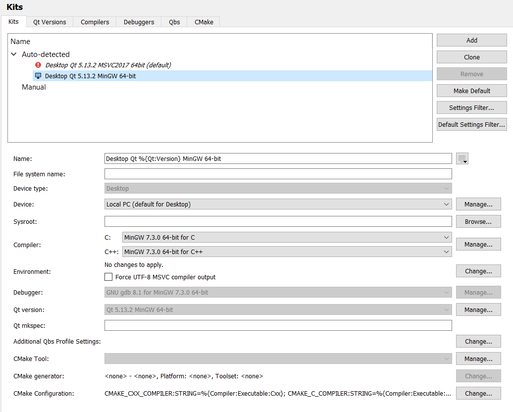
Task: Click the kit Name input field
Action: click(278, 159)
